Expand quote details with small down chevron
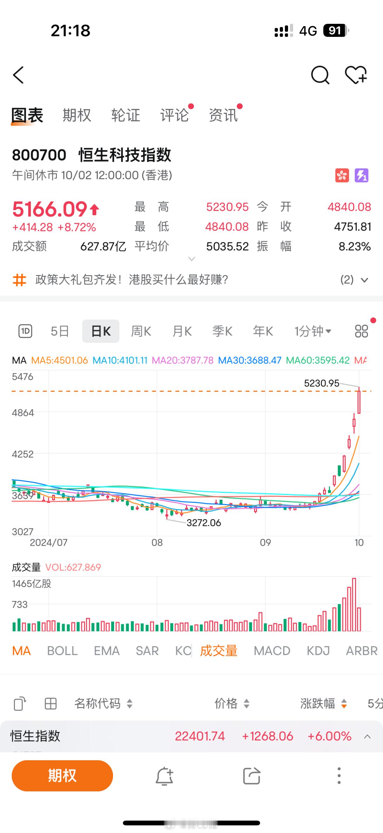Image resolution: width=383 pixels, height=833 pixels. tap(192, 259)
